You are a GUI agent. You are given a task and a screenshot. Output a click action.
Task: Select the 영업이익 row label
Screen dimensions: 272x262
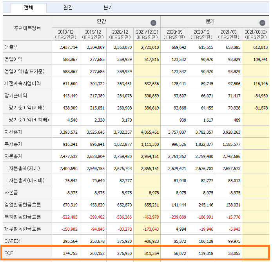[x=13, y=59]
